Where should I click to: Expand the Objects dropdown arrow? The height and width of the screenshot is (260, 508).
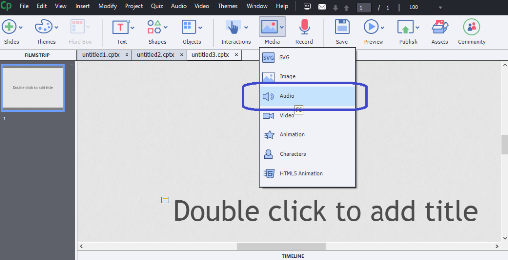click(200, 28)
